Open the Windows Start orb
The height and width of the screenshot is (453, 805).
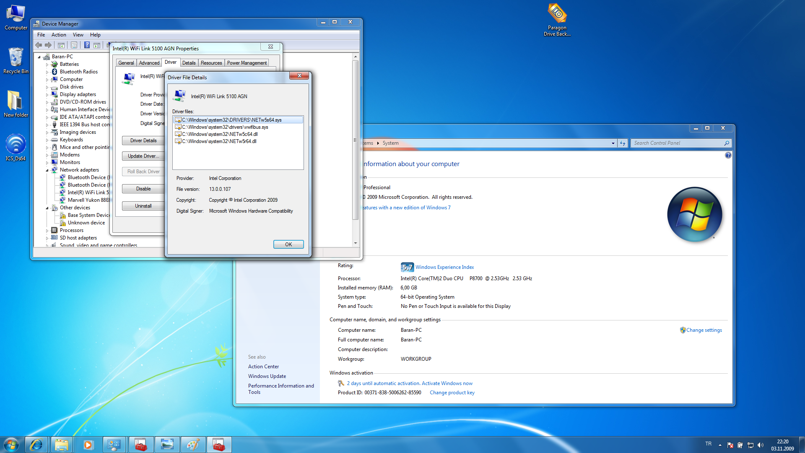point(11,445)
